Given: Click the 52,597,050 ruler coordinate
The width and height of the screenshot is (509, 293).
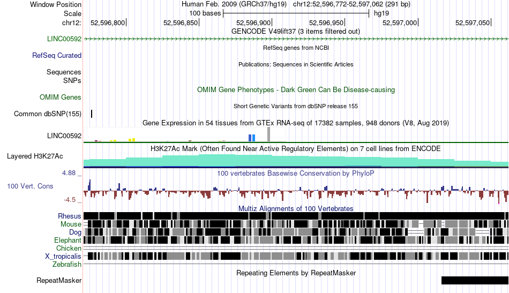Looking at the screenshot, I should [473, 22].
